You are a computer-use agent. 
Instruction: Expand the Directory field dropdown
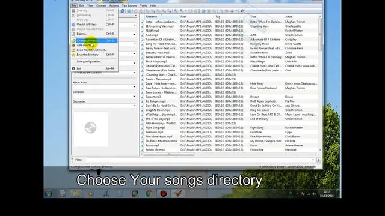point(134,73)
